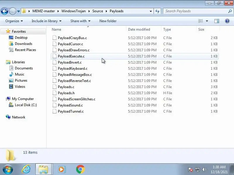Select MEMZ-master in the address path
Viewport: 234px width, 175px height.
tap(44, 11)
